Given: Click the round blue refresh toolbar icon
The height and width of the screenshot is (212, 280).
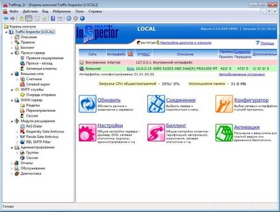Looking at the screenshot, I should tap(82, 18).
